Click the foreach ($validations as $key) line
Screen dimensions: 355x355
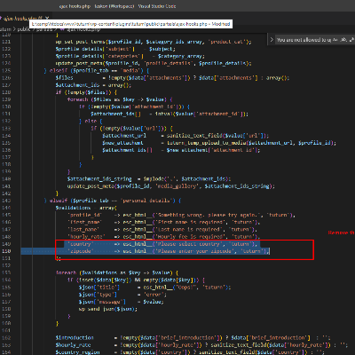click(x=117, y=272)
